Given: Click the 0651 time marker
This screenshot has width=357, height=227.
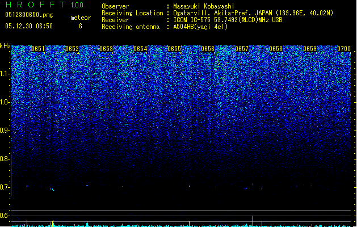Looking at the screenshot, I should point(38,49).
